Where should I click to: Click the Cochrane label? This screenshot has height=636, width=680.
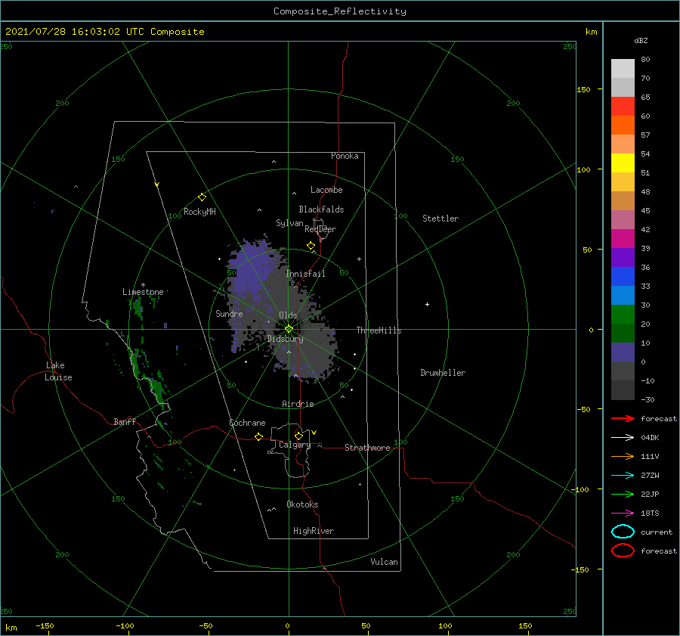[x=247, y=423]
